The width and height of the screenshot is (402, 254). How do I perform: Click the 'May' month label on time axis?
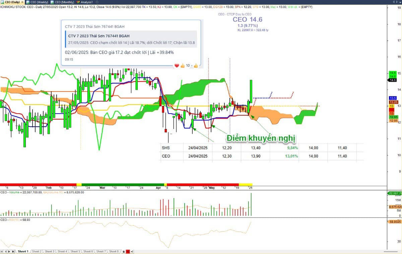click(212, 188)
